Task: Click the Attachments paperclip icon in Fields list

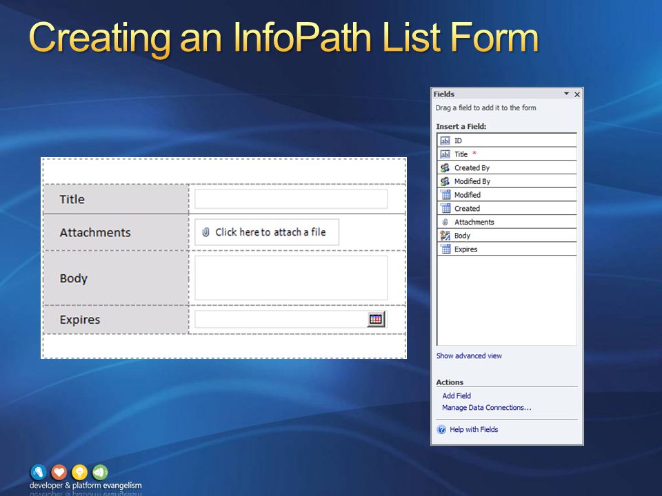Action: (445, 222)
